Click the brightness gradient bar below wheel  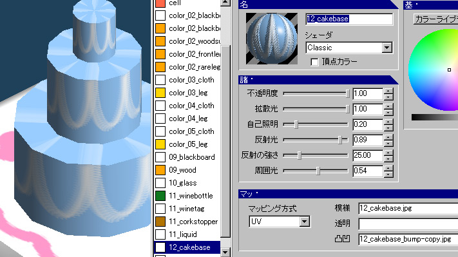(x=435, y=117)
